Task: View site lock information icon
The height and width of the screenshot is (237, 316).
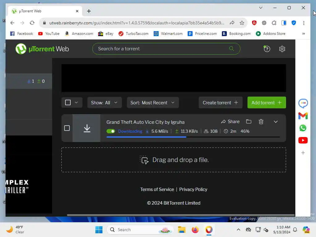Action: (x=44, y=23)
